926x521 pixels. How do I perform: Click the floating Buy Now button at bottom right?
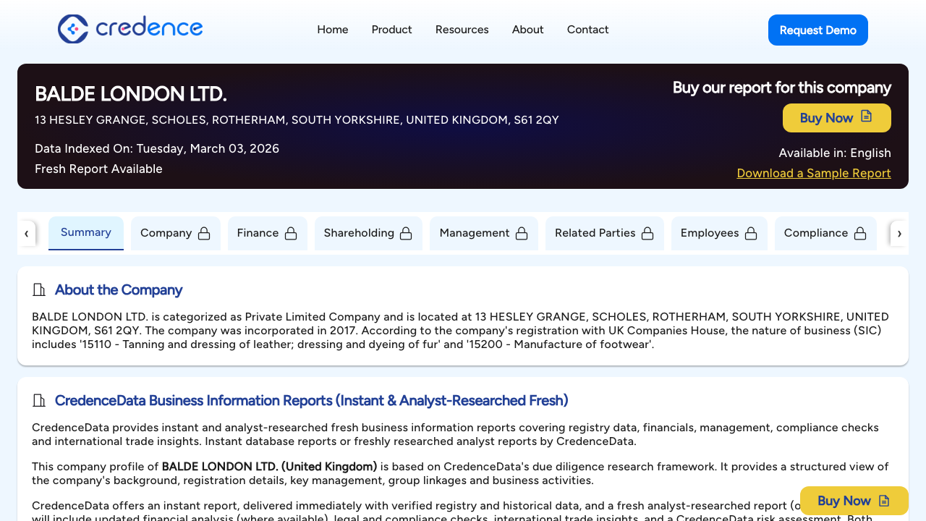(854, 500)
